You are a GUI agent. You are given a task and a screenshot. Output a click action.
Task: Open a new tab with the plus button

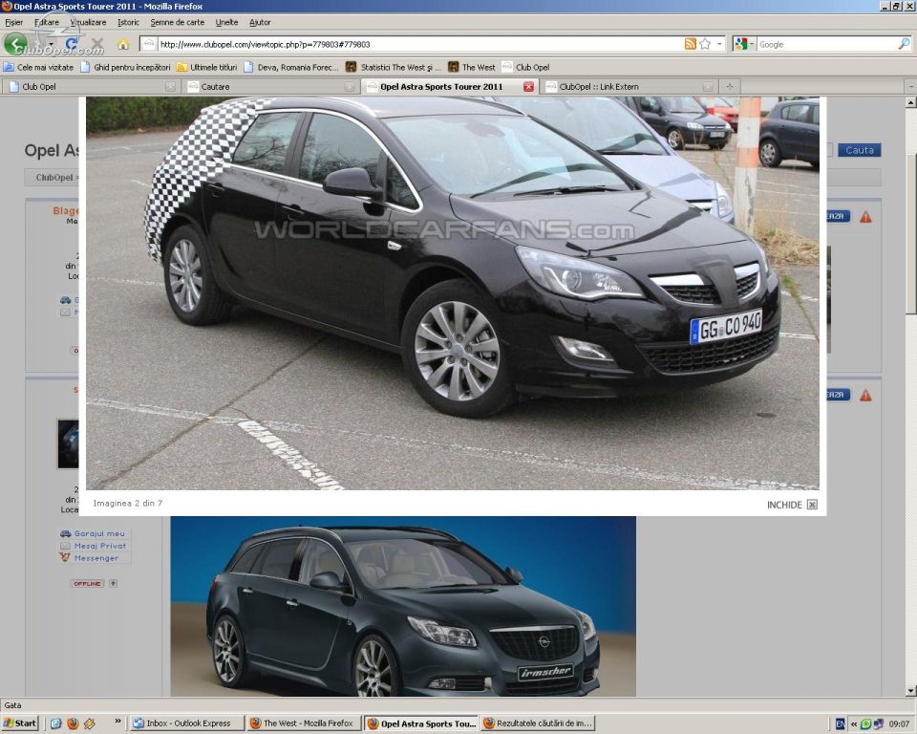[x=729, y=87]
